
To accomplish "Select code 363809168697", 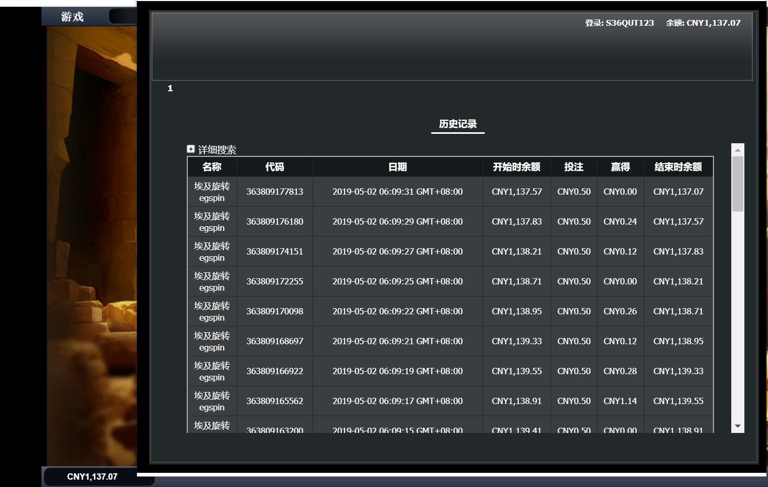I will tap(275, 341).
